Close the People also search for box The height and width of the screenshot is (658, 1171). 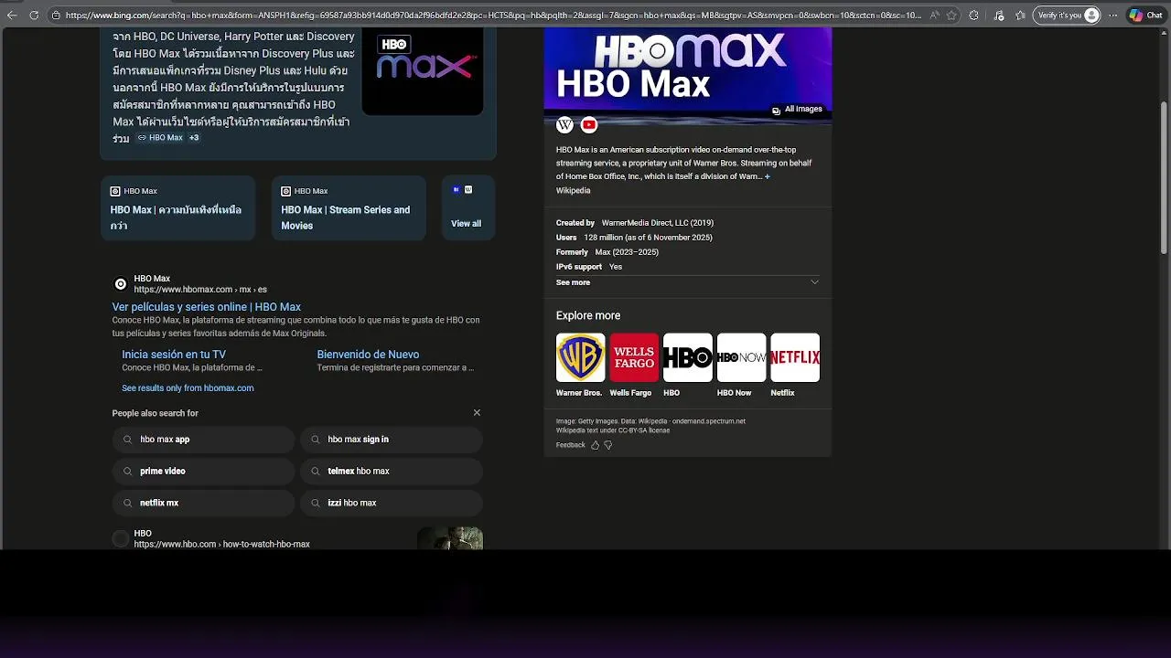(x=477, y=413)
